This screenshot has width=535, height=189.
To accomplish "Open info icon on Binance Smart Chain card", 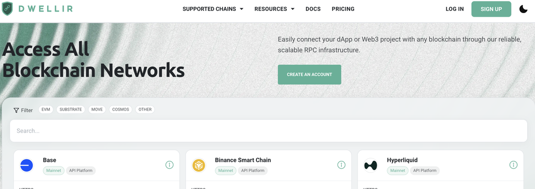I will [341, 165].
